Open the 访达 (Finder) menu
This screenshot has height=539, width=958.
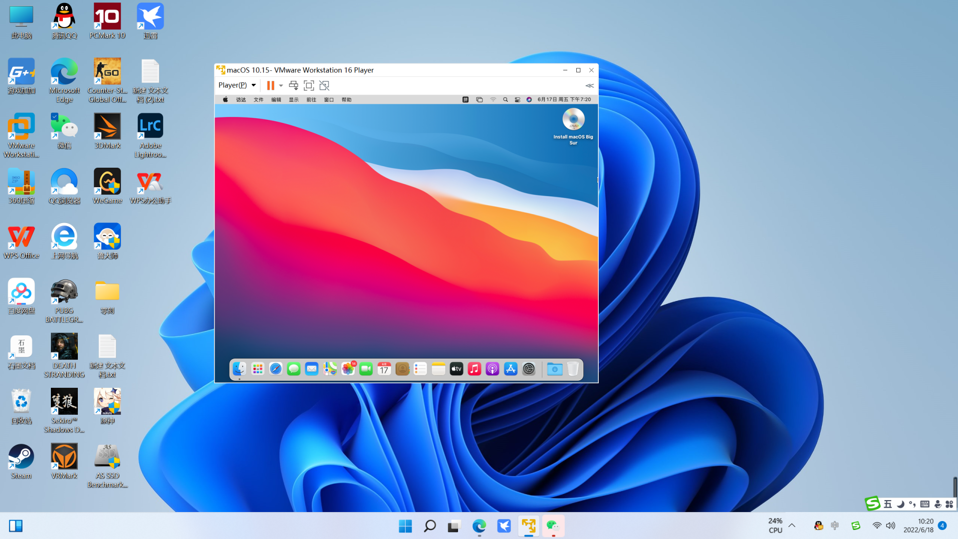pos(241,100)
